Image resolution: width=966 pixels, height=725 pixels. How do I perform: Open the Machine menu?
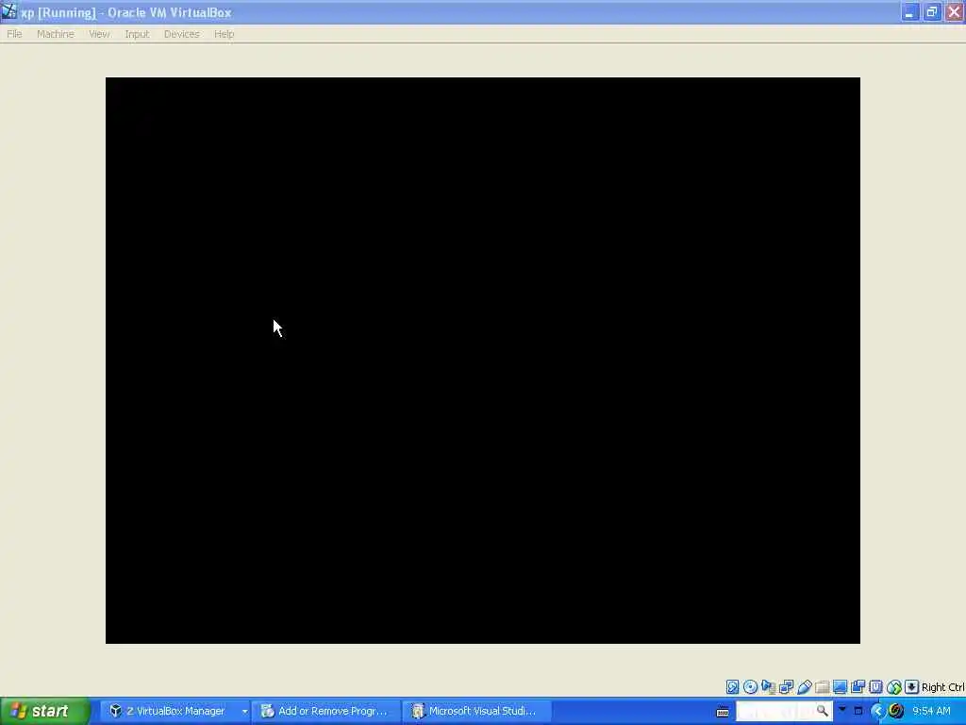pyautogui.click(x=56, y=34)
